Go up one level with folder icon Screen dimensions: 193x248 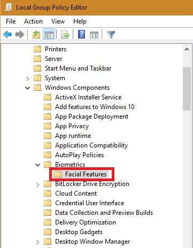36,34
